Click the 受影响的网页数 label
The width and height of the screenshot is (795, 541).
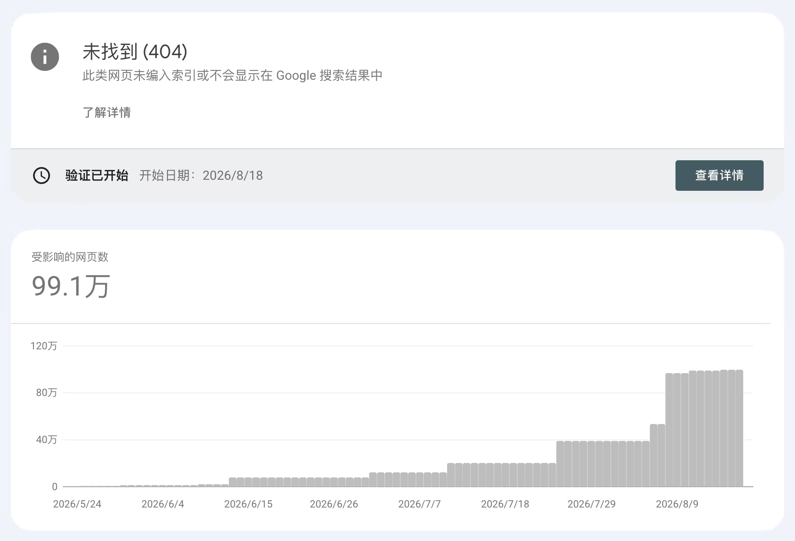pyautogui.click(x=70, y=257)
